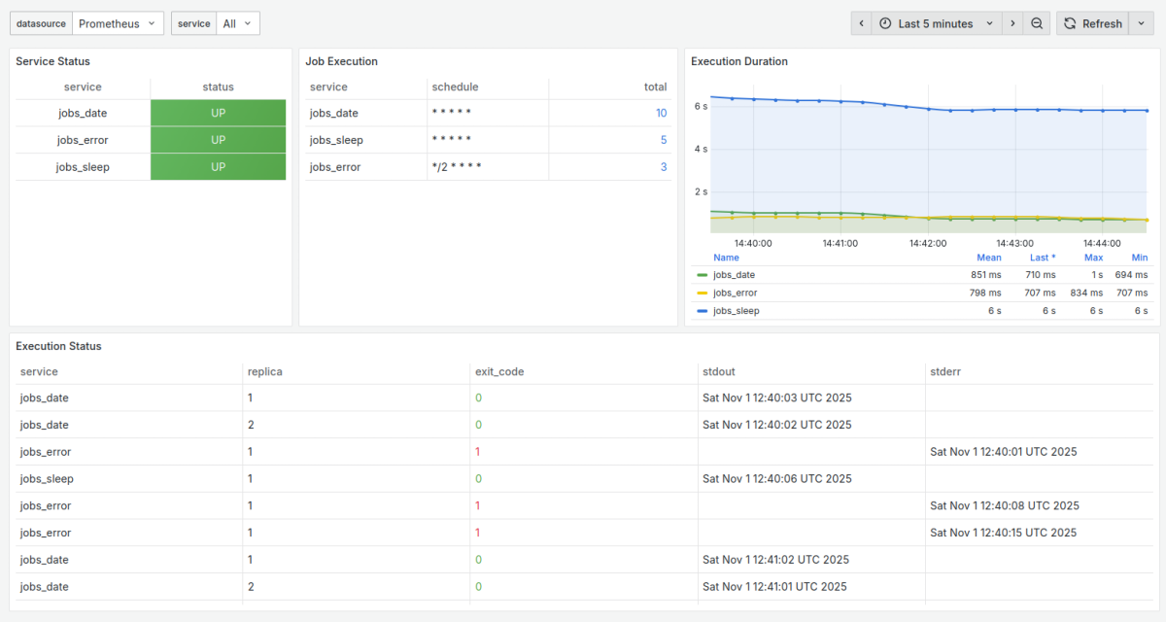Zoom out the time range

1038,23
